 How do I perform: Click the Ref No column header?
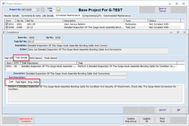pyautogui.click(x=44, y=21)
